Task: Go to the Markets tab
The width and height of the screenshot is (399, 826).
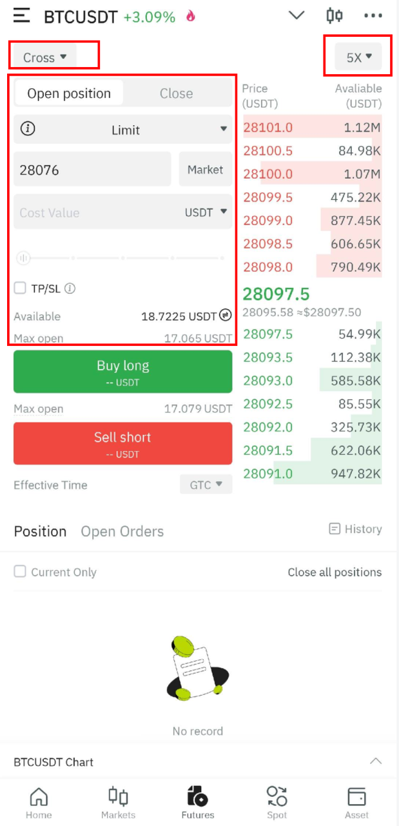Action: point(118,802)
